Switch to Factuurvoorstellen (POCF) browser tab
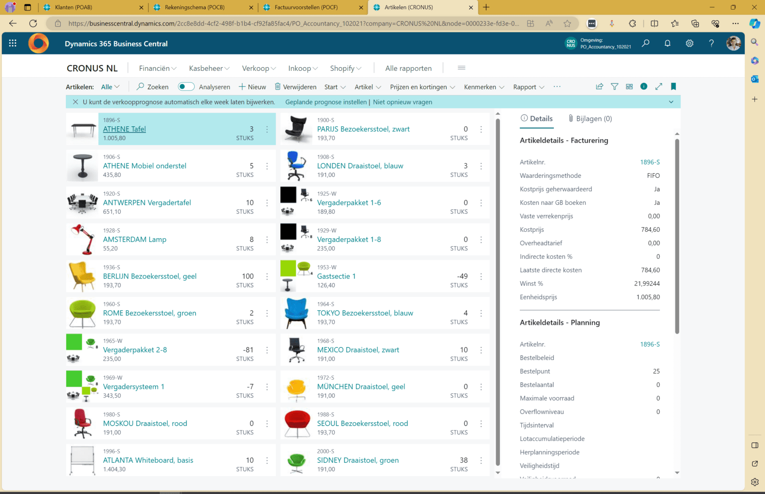 (313, 7)
